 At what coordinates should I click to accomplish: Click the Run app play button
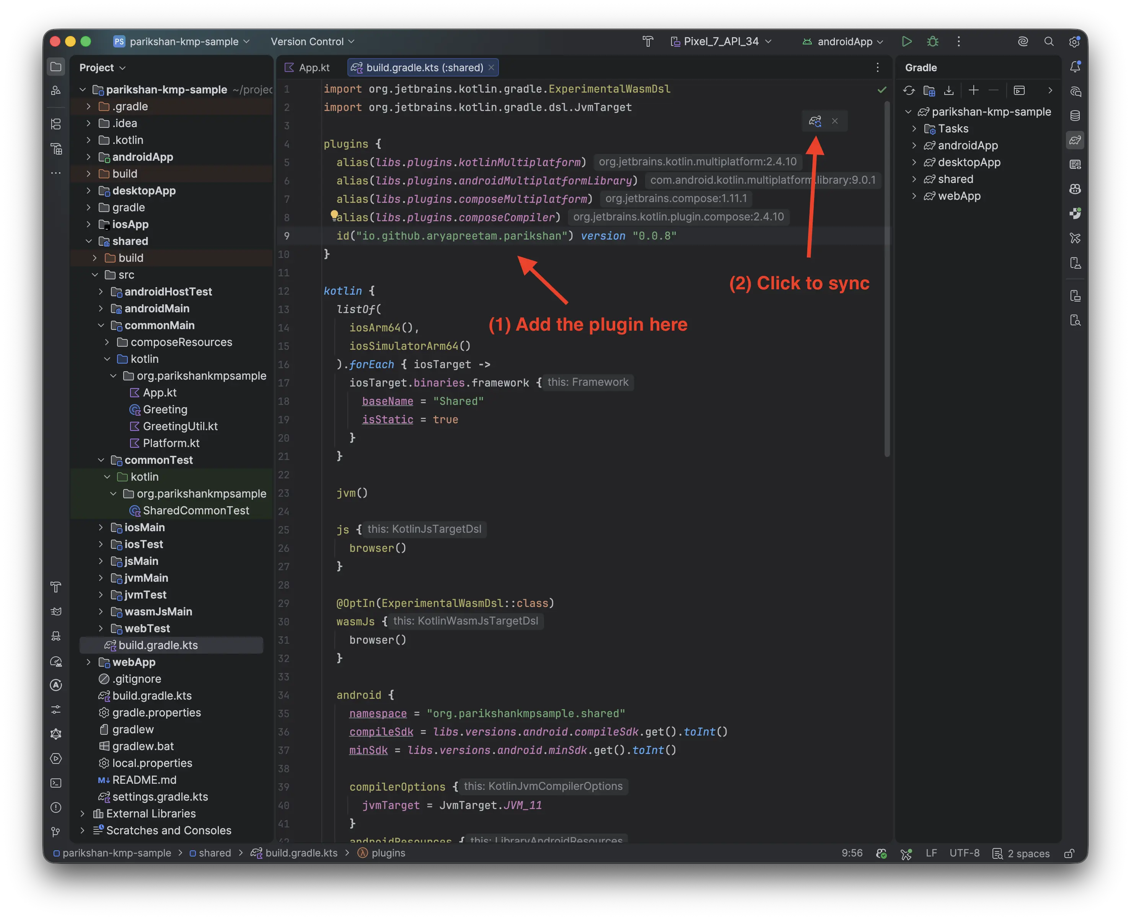[x=906, y=41]
